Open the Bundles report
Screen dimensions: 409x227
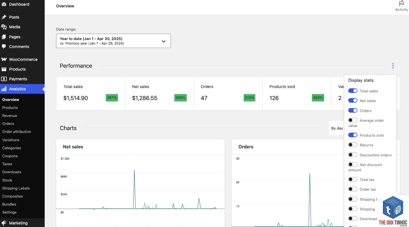[x=9, y=204]
